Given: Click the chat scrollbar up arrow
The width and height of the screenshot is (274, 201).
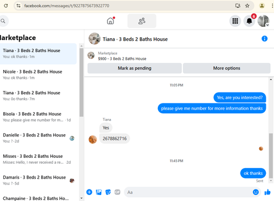Looking at the screenshot, I should click(x=271, y=79).
